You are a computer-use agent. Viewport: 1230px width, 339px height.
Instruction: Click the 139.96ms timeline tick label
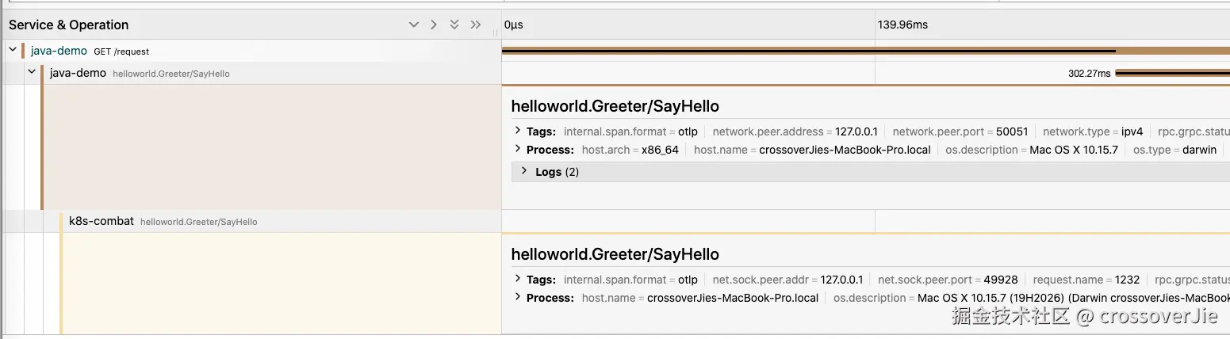[902, 25]
